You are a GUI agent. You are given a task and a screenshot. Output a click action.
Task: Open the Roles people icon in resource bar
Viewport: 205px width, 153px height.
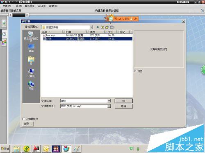(4, 42)
